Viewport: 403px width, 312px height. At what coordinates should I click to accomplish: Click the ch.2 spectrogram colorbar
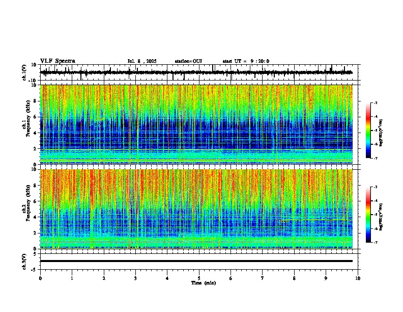[368, 215]
